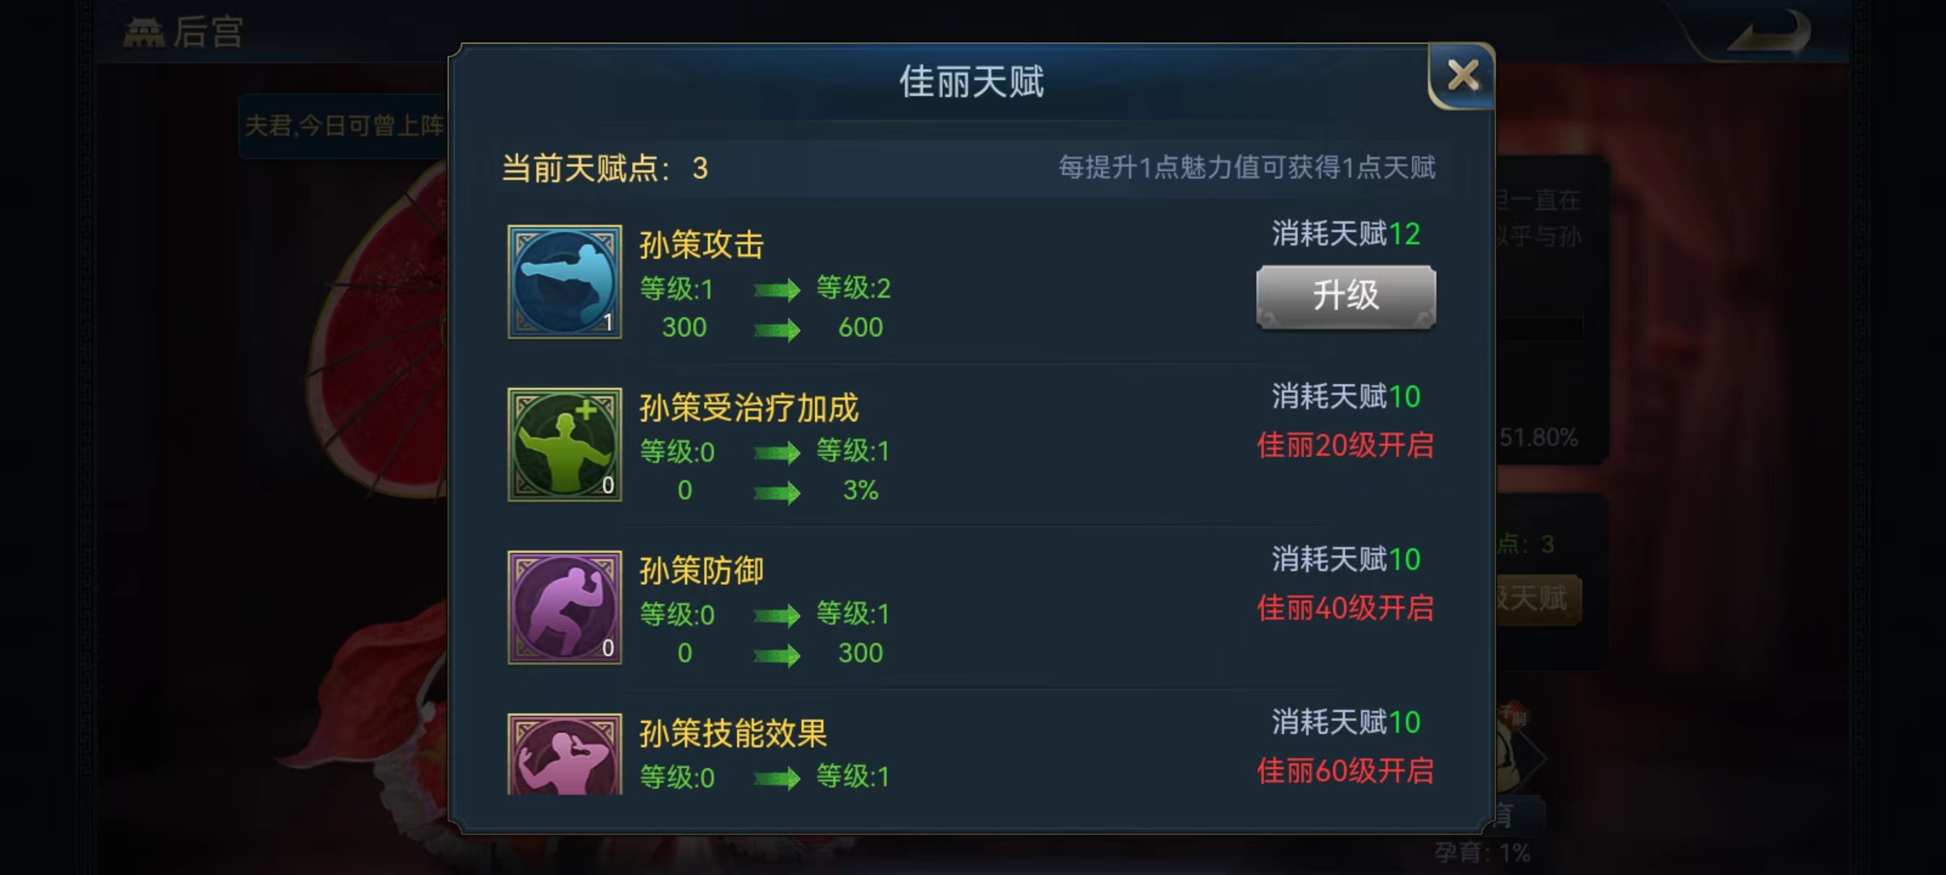1946x875 pixels.
Task: Click the 佳丽天赋 dialog title
Action: 971,82
